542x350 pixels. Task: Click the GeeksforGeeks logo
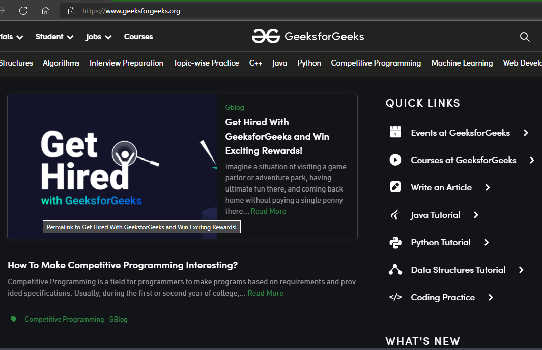coord(308,36)
